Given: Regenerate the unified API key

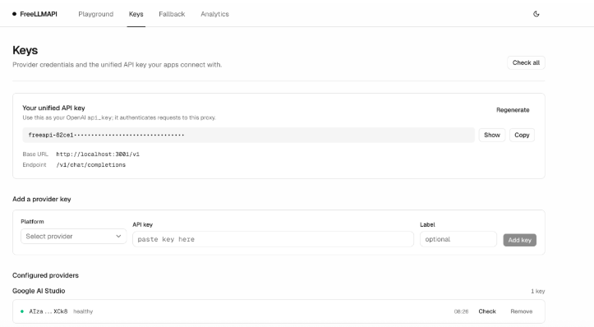Looking at the screenshot, I should click(x=513, y=110).
